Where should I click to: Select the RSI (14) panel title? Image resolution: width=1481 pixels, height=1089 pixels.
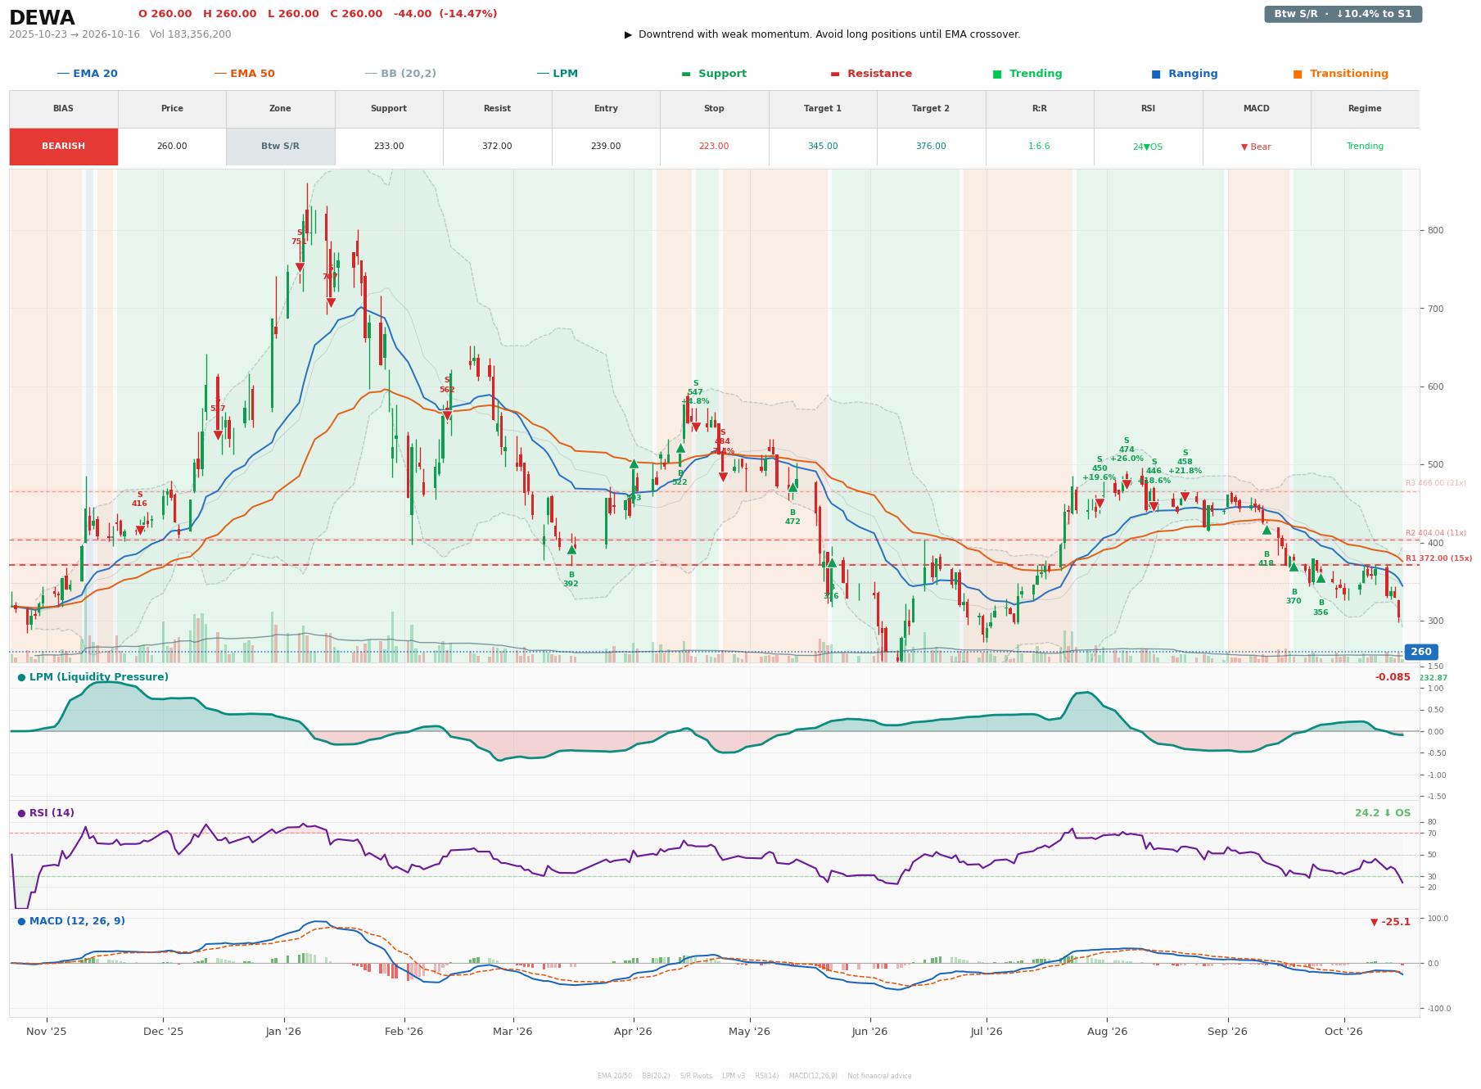[x=46, y=813]
